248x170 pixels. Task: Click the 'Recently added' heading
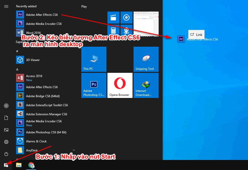click(26, 6)
